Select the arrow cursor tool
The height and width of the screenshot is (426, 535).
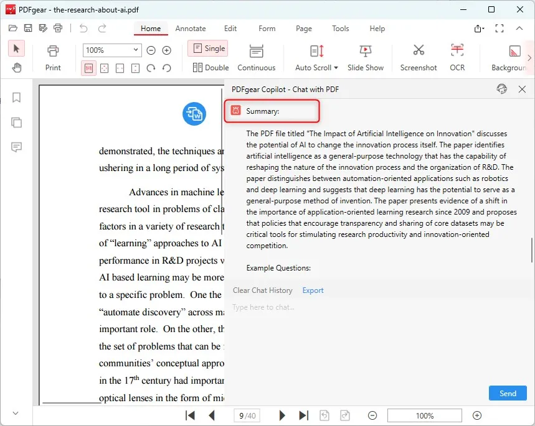pyautogui.click(x=16, y=49)
